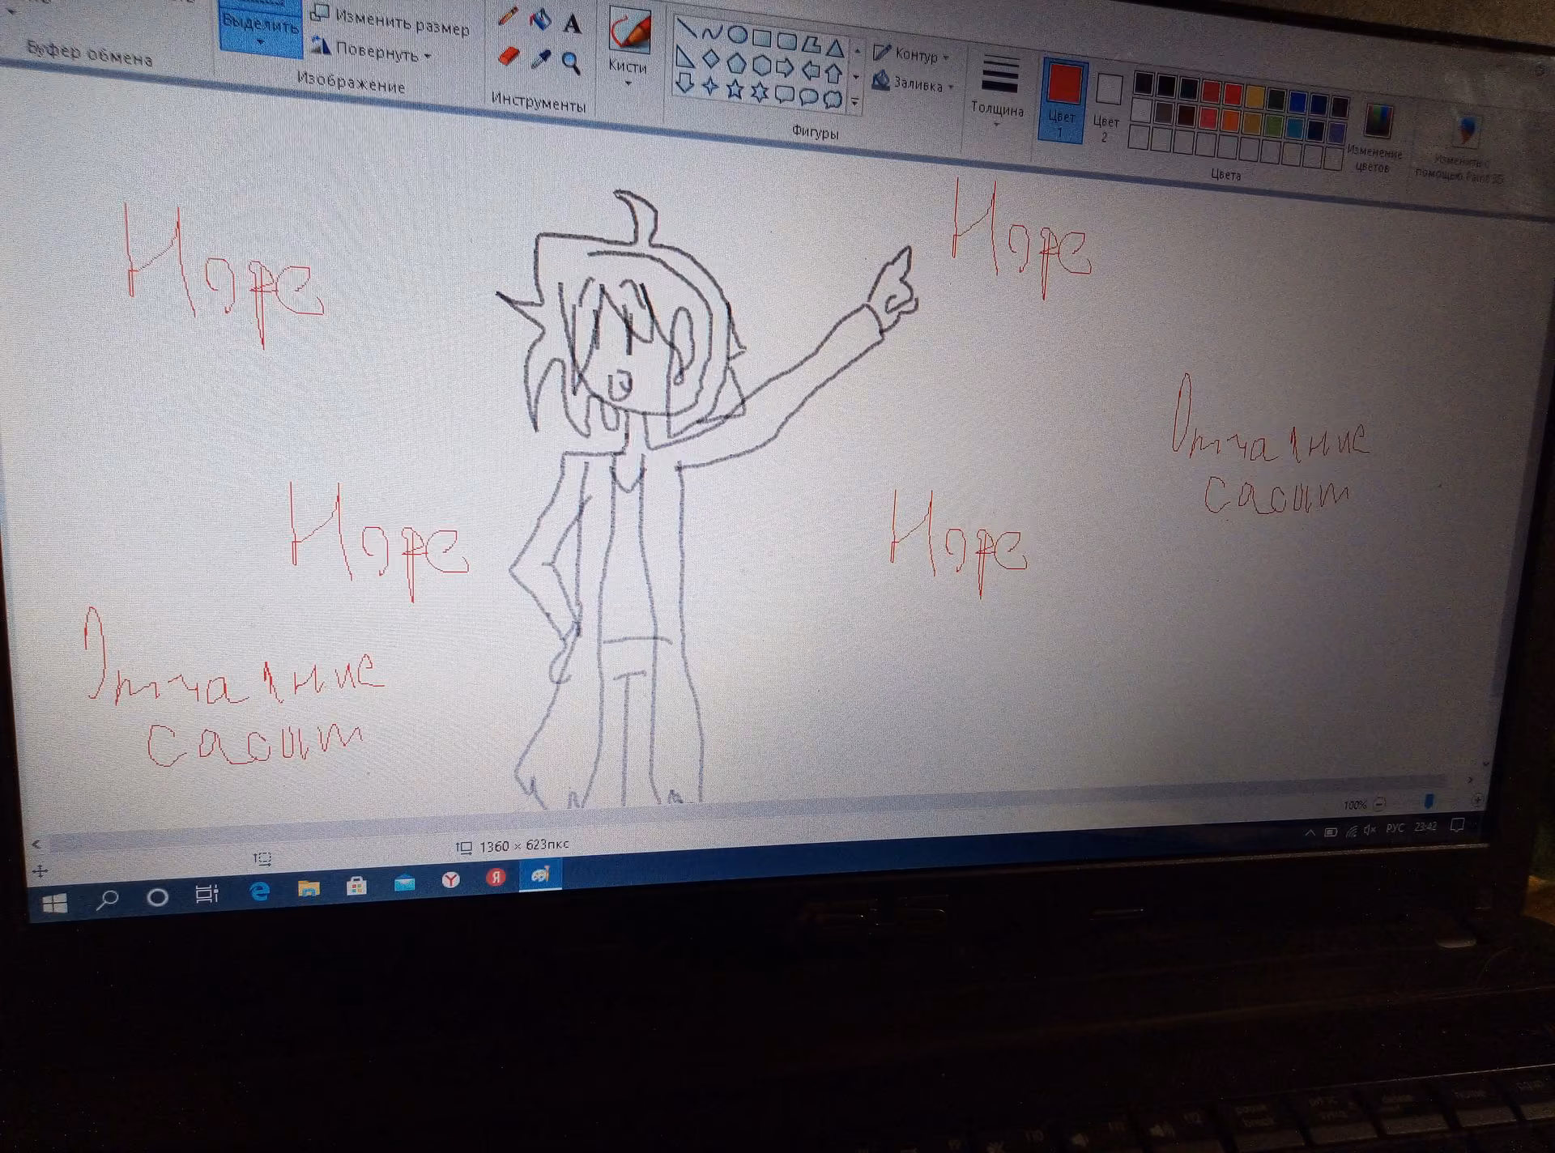
Task: Choose the Down arrow shape
Action: coord(684,83)
